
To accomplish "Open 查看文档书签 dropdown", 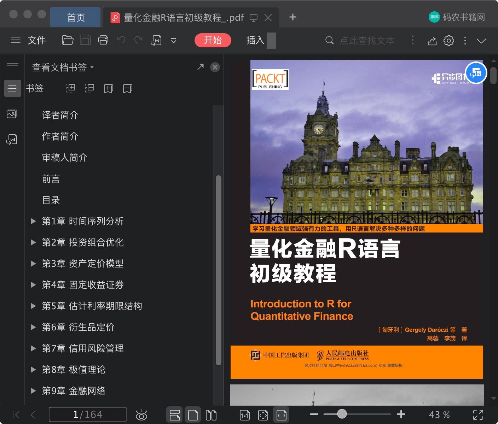I will (x=63, y=67).
